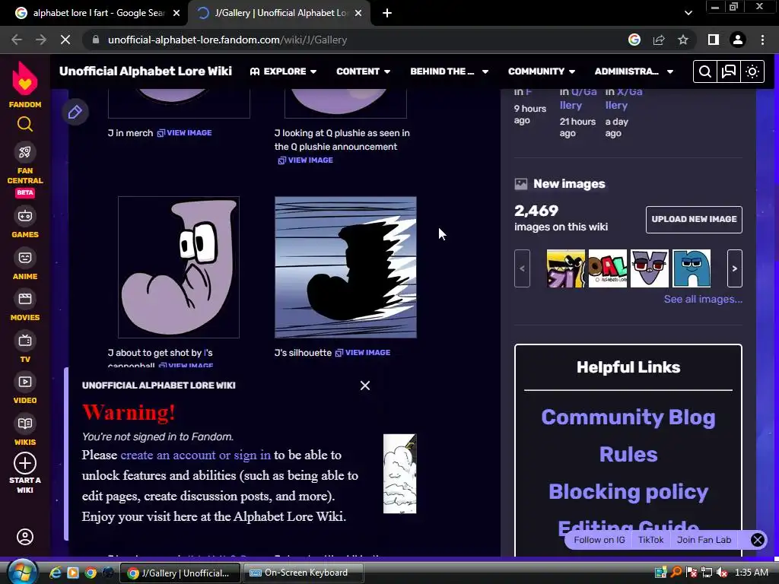The height and width of the screenshot is (584, 779).
Task: Open Fan Central rocket icon
Action: point(25,152)
